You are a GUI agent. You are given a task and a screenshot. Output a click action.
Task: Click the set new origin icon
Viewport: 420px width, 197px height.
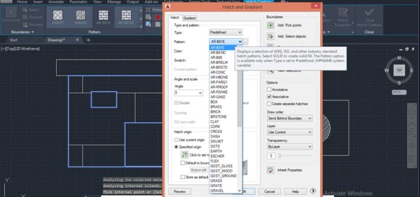point(184,154)
